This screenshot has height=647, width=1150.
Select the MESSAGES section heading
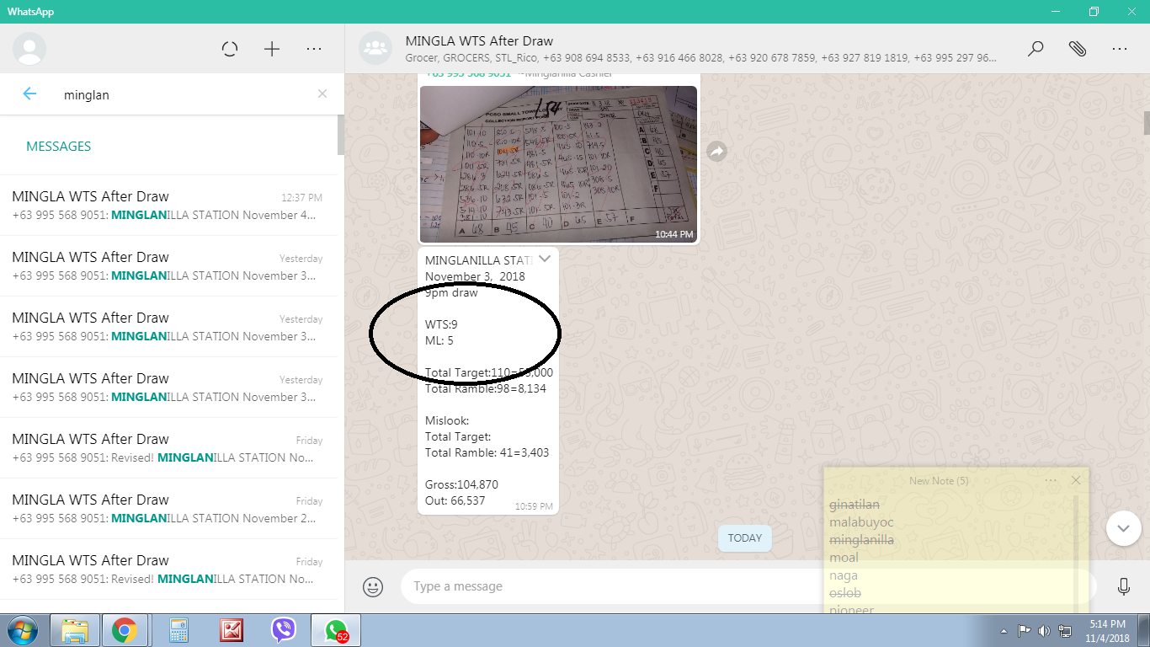tap(59, 147)
